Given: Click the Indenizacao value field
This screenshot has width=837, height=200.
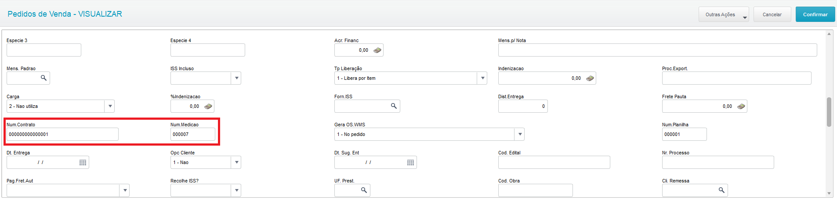Looking at the screenshot, I should (547, 78).
